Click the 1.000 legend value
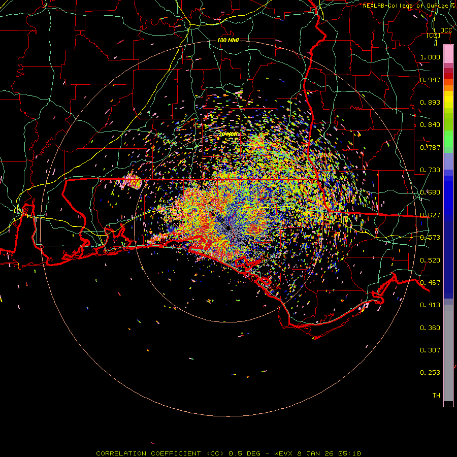This screenshot has height=457, width=457. click(x=430, y=57)
